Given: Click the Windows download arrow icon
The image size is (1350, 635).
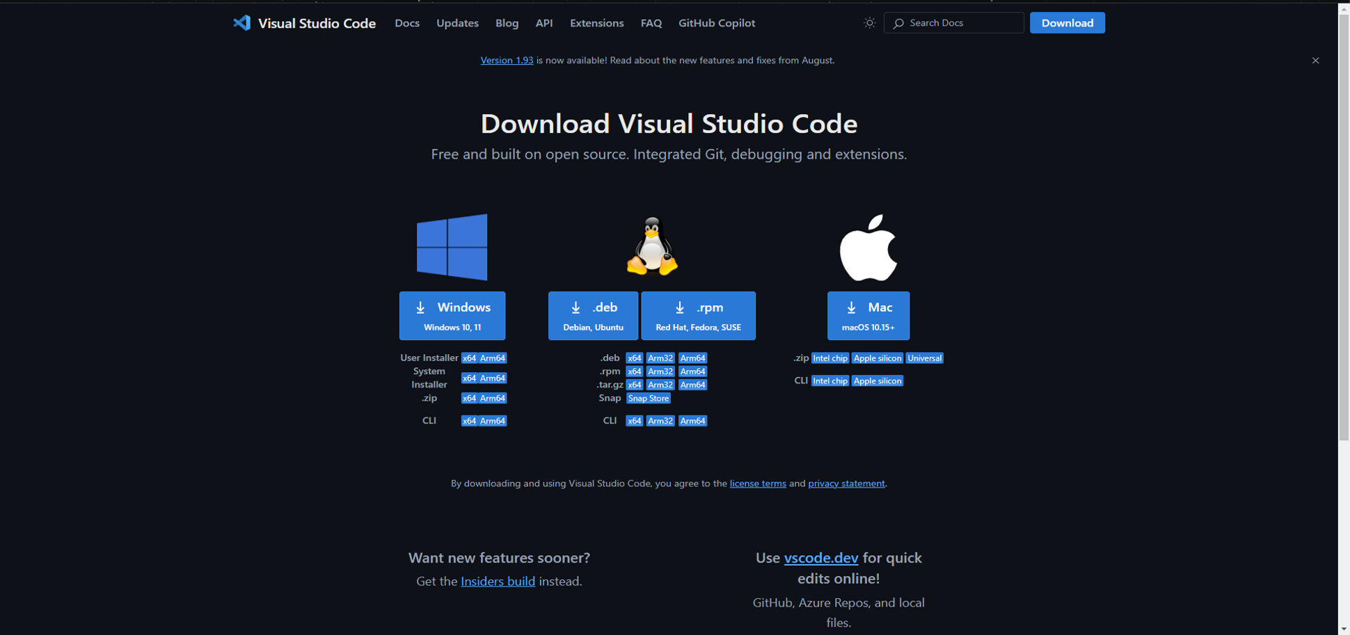Looking at the screenshot, I should (420, 307).
